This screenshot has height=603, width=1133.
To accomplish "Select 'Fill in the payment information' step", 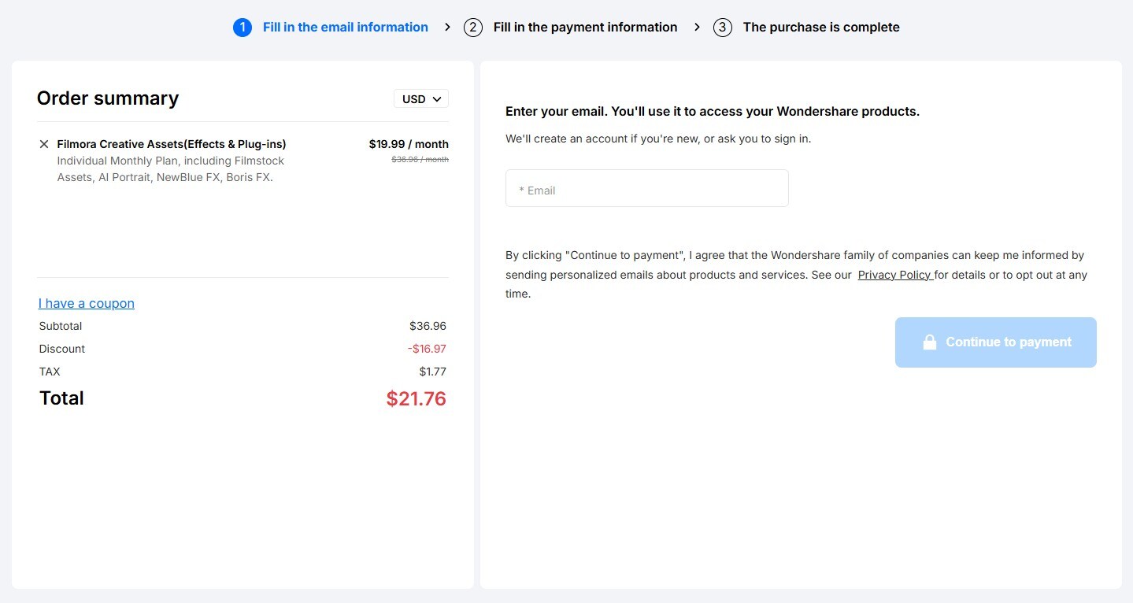I will (585, 28).
